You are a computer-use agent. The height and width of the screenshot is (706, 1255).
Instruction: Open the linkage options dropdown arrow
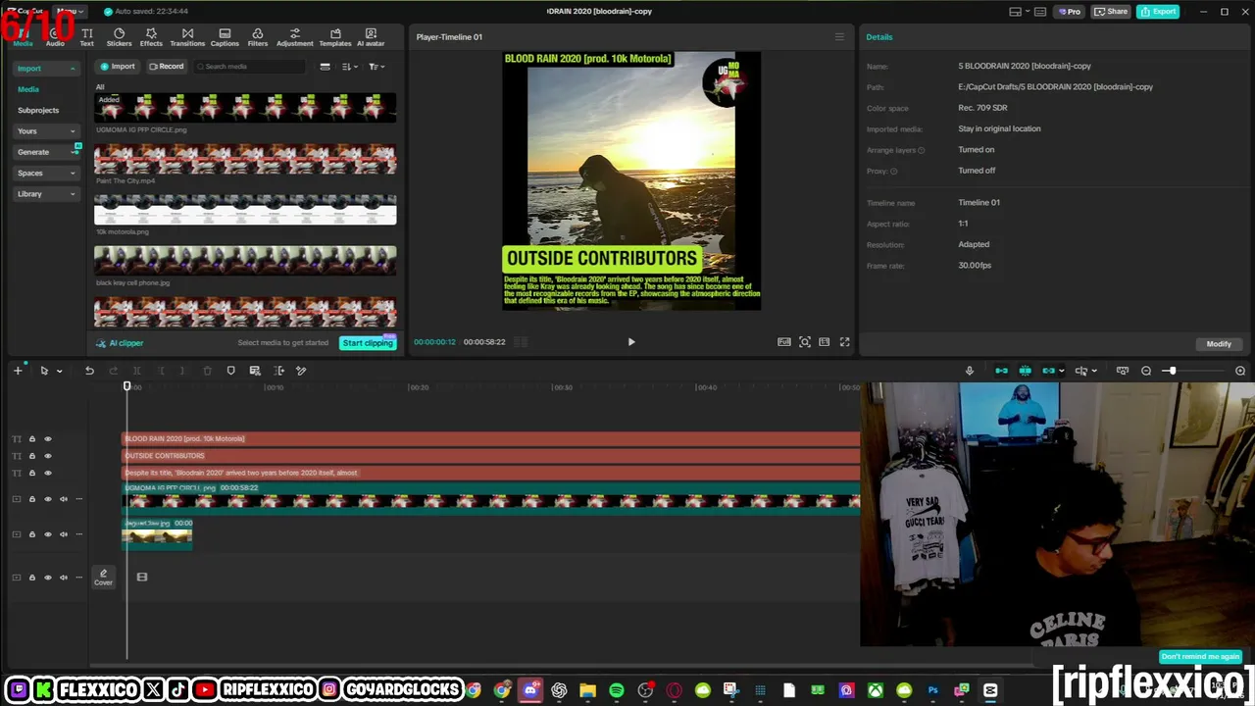pyautogui.click(x=1063, y=371)
